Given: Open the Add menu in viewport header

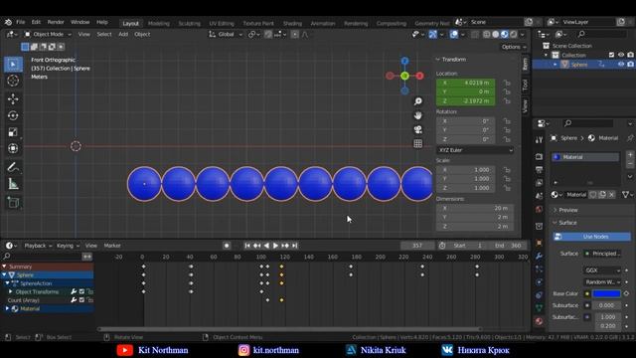Looking at the screenshot, I should (x=123, y=34).
